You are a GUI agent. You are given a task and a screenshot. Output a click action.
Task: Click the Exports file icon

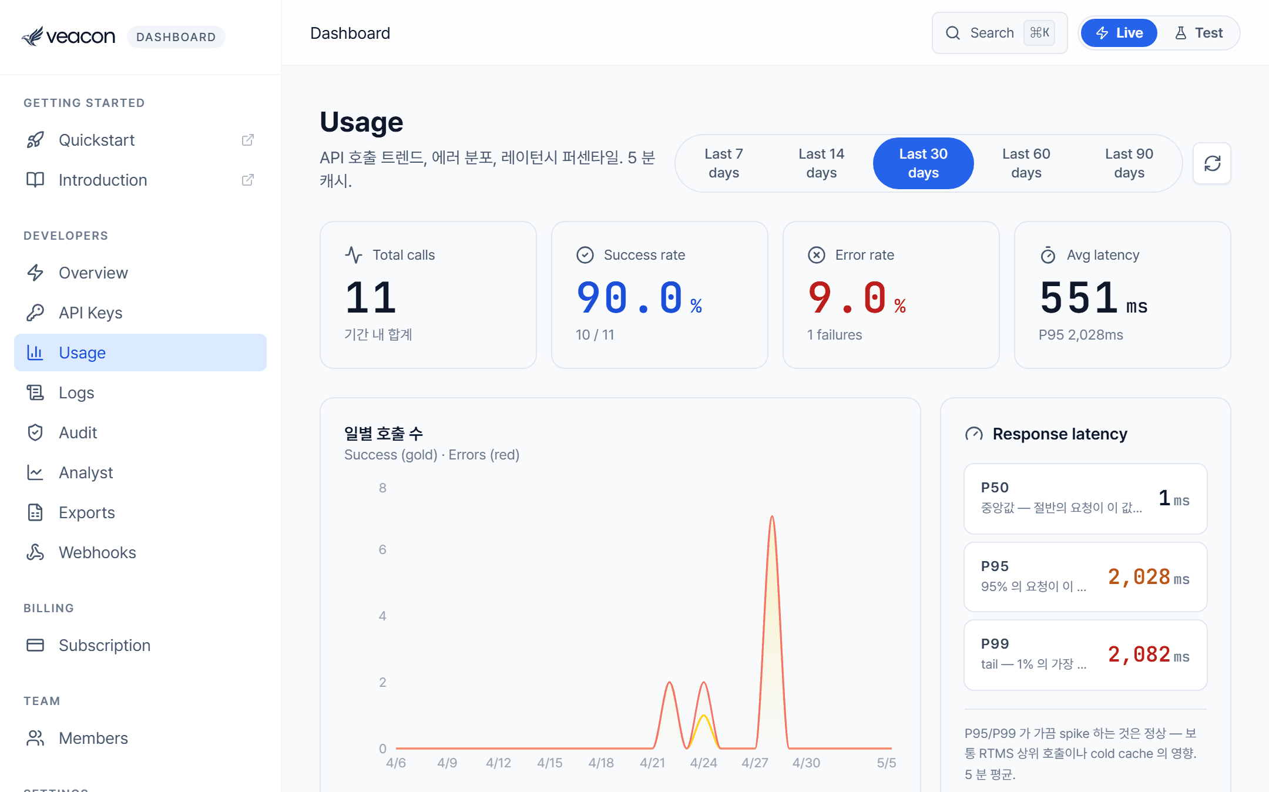pos(35,512)
